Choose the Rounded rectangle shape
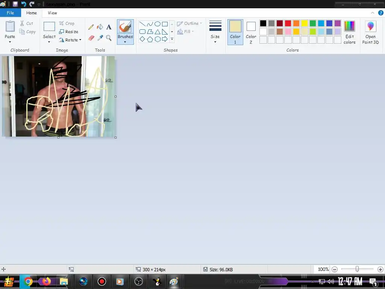 (142, 32)
